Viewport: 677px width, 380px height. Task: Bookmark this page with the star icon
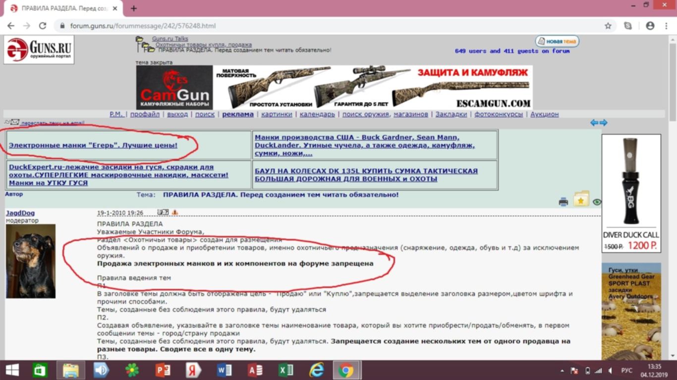click(x=608, y=26)
